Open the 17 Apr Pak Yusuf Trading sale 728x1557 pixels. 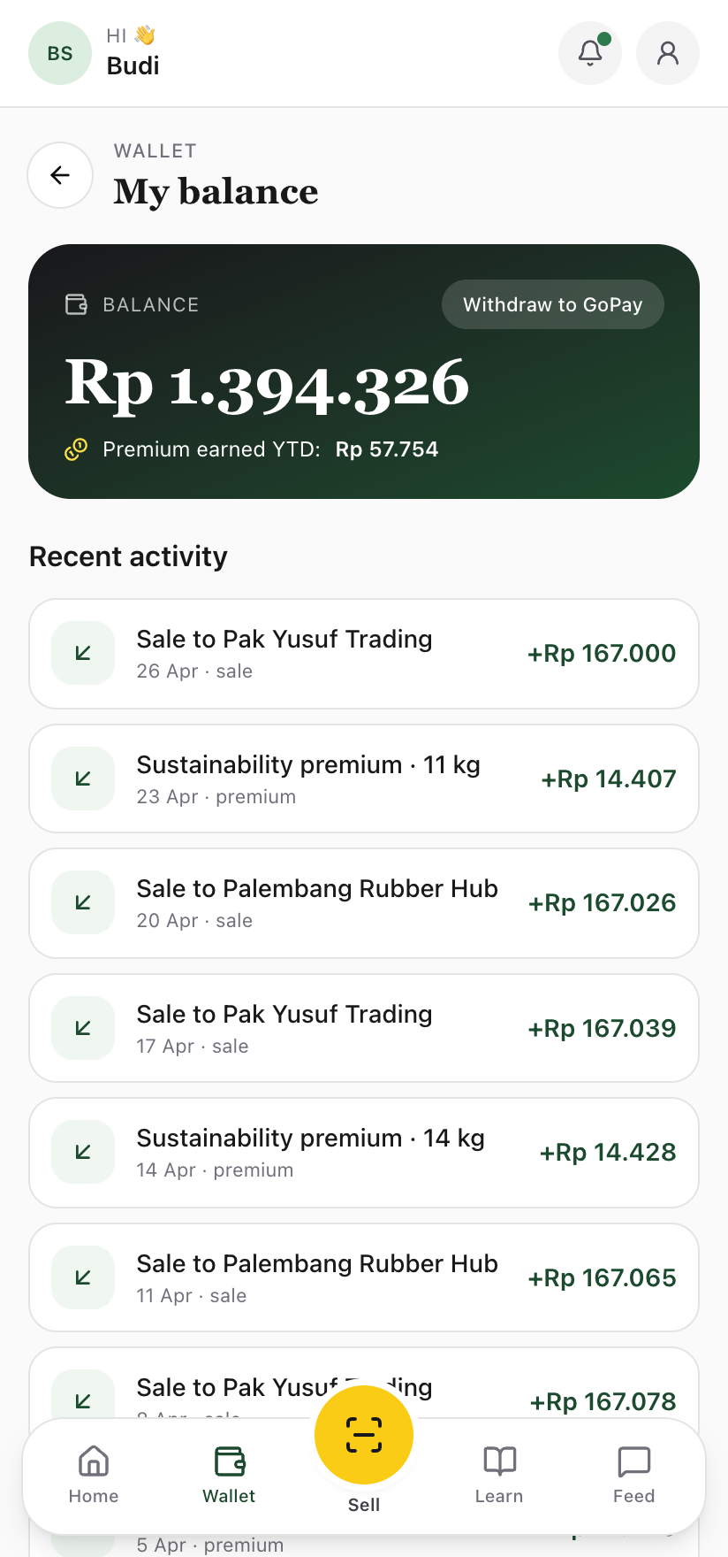tap(364, 1028)
